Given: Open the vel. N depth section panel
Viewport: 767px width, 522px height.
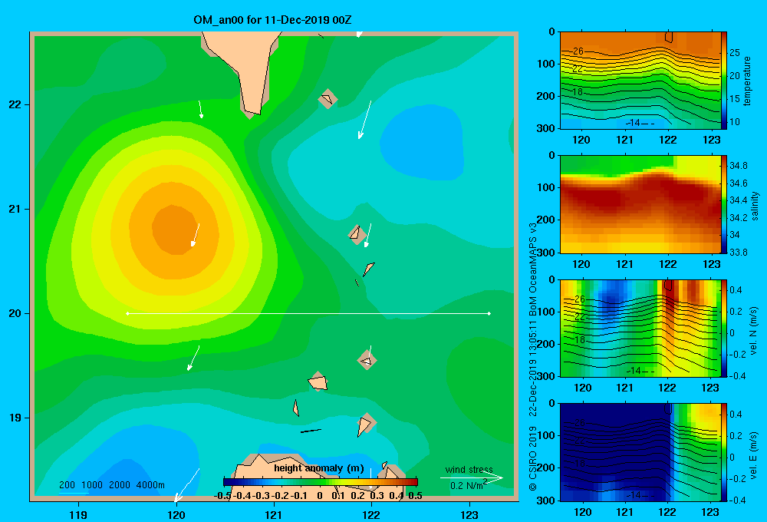Looking at the screenshot, I should 640,328.
